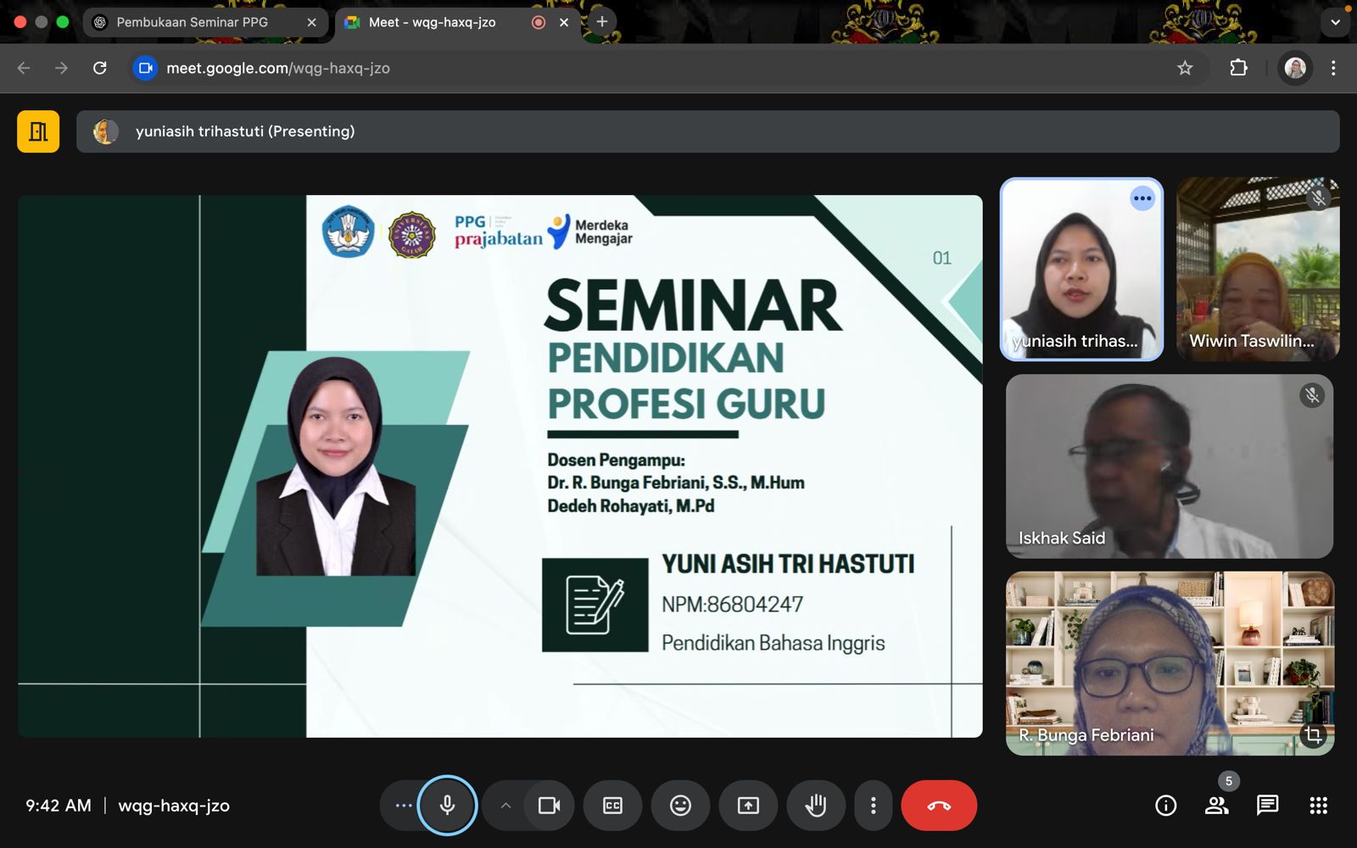Open the activities grid icon
Screen dimensions: 1357x848
pyautogui.click(x=1318, y=806)
